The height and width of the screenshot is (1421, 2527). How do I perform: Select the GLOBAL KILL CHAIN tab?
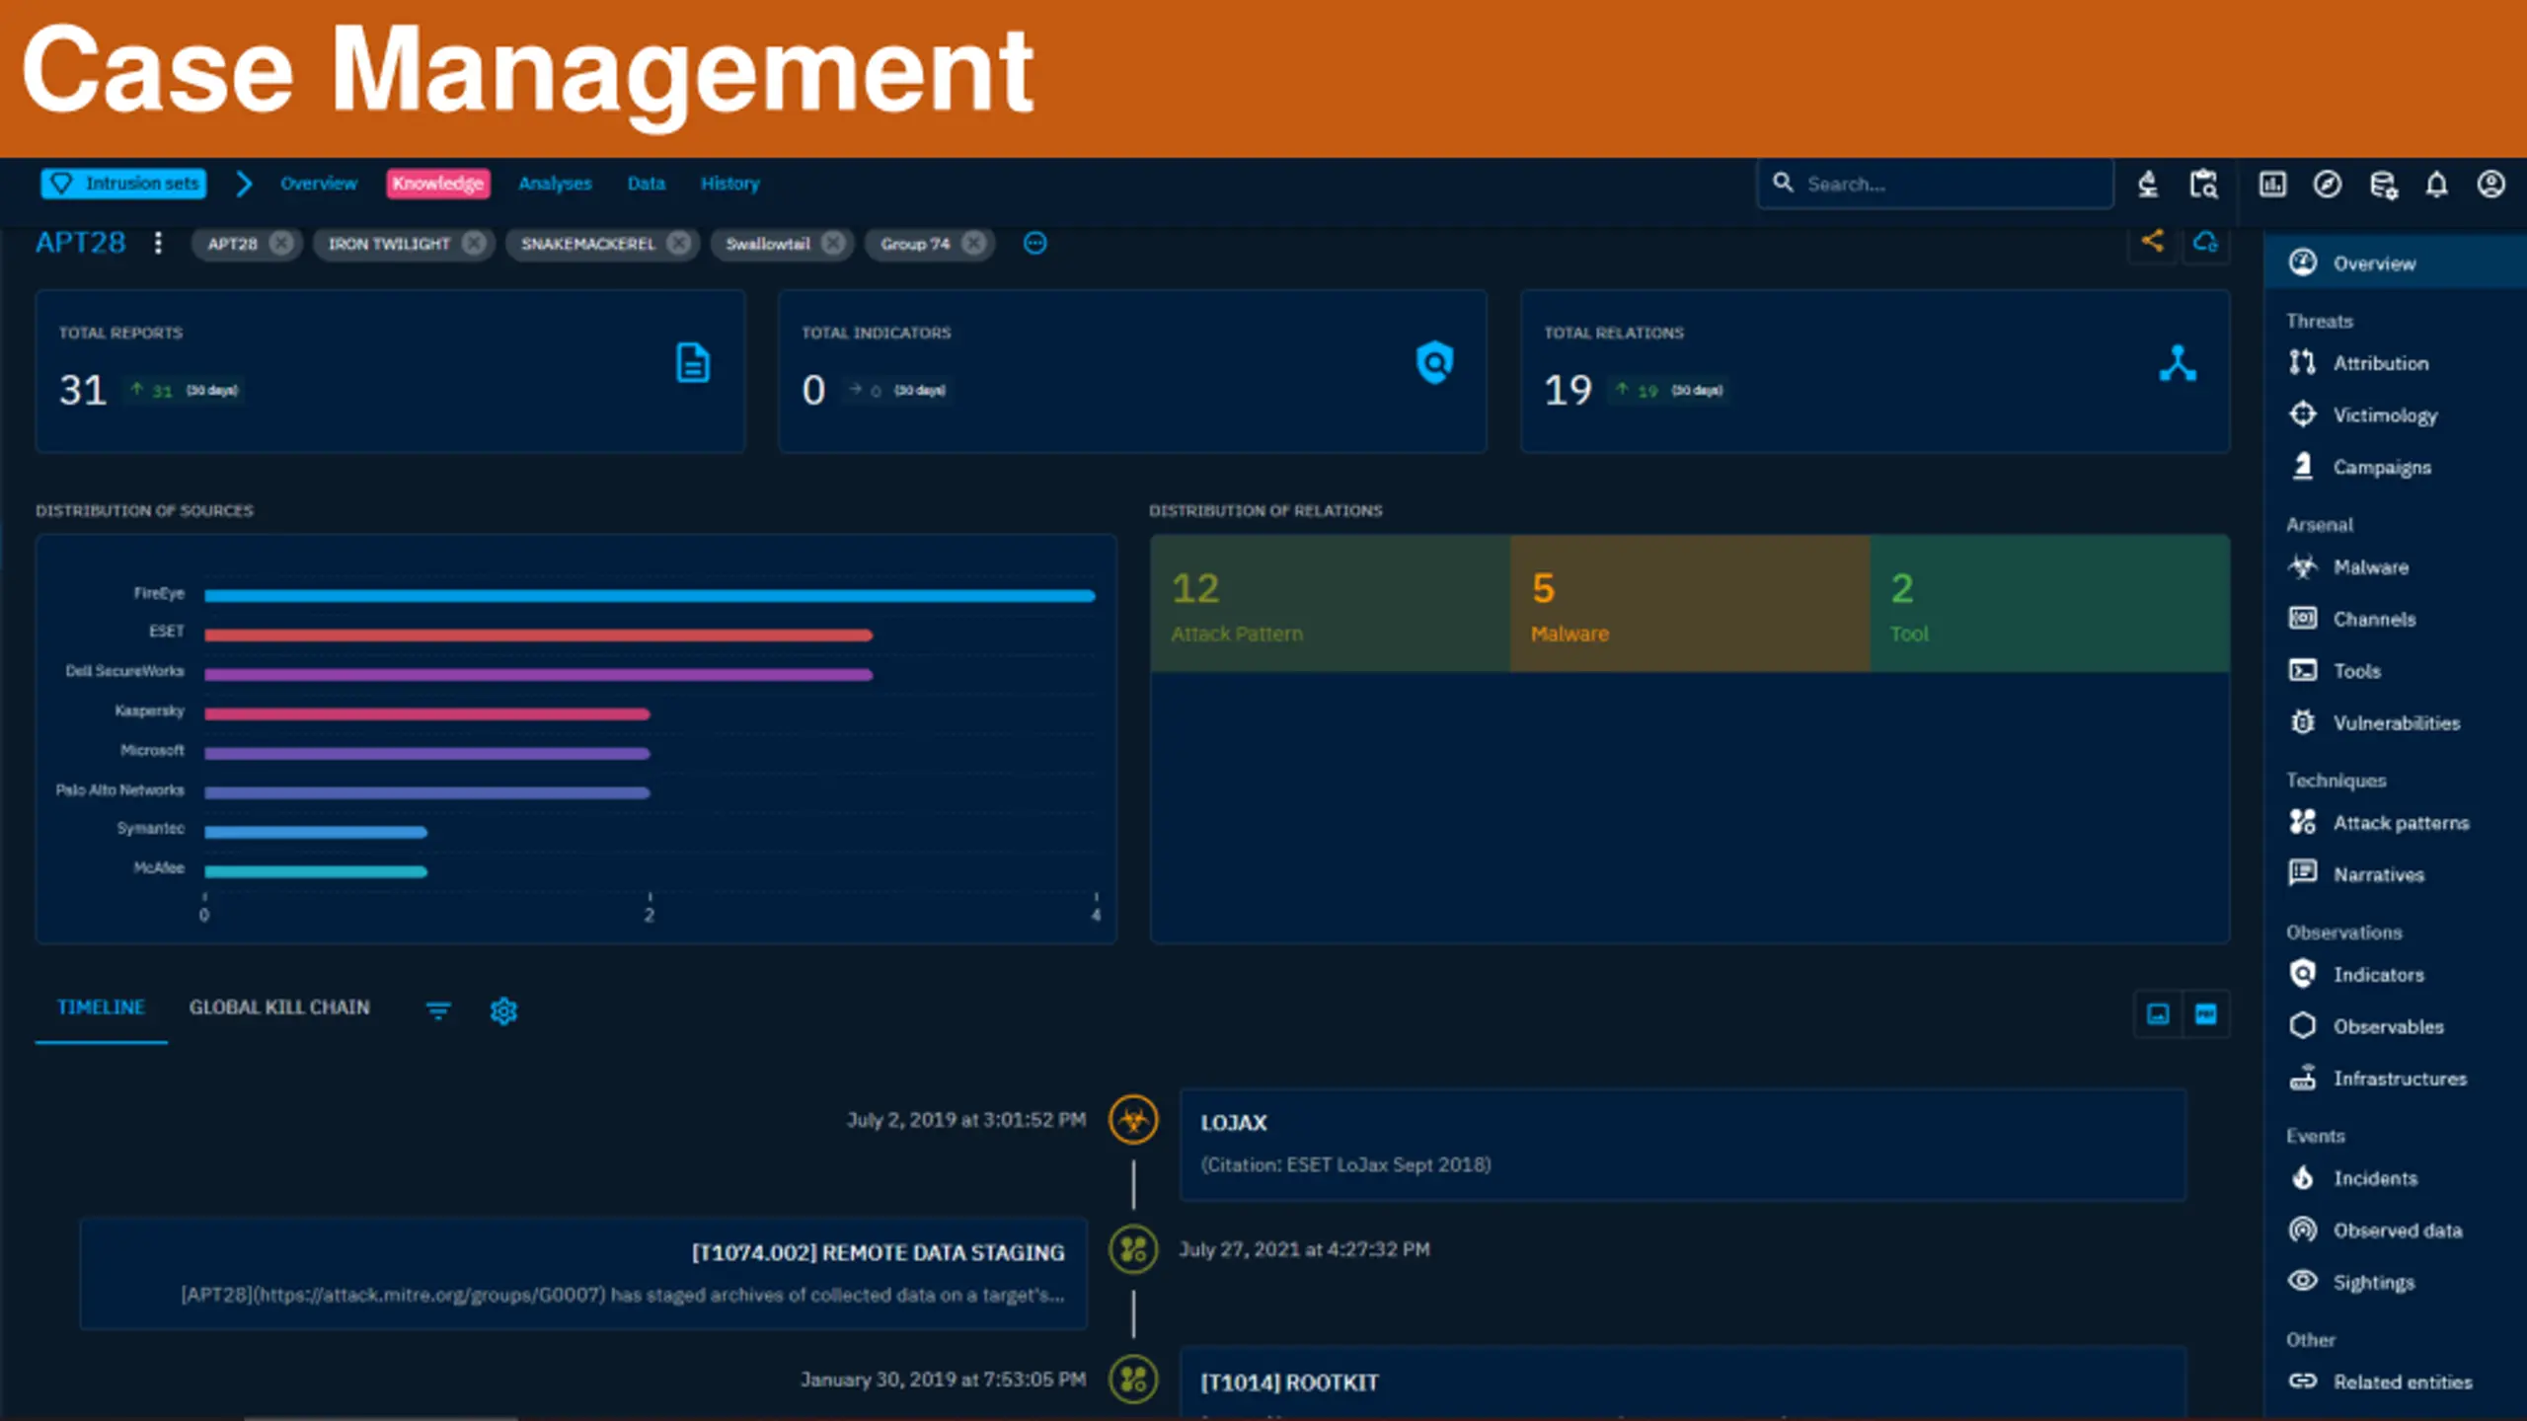(x=279, y=1008)
